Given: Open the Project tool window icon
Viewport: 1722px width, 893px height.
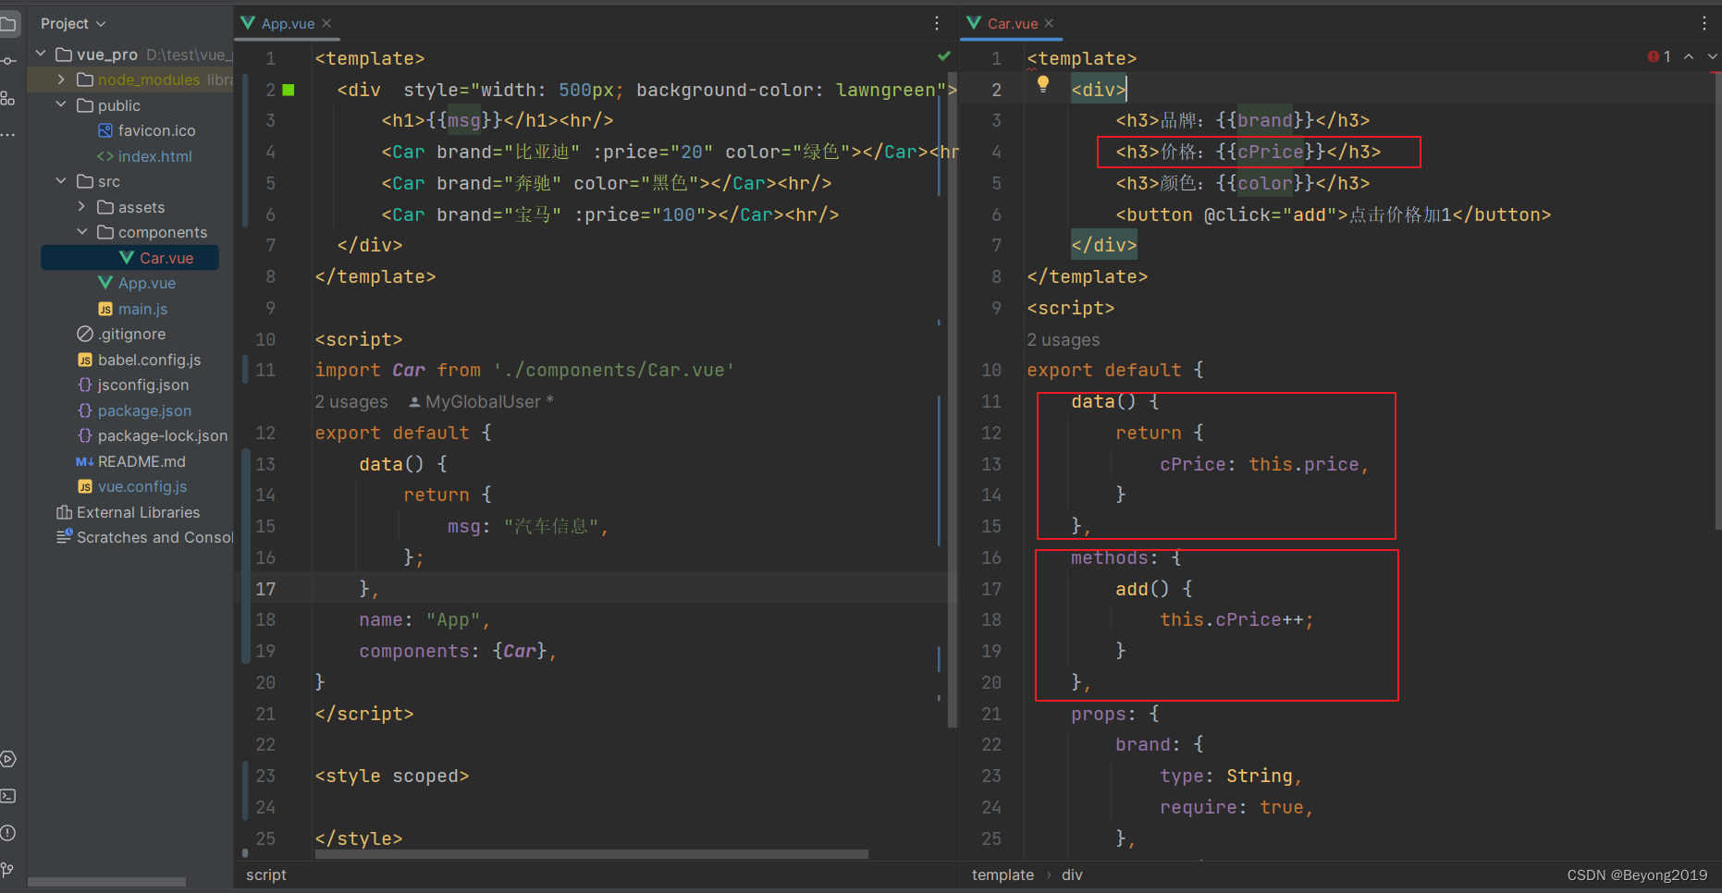Looking at the screenshot, I should click(x=8, y=24).
